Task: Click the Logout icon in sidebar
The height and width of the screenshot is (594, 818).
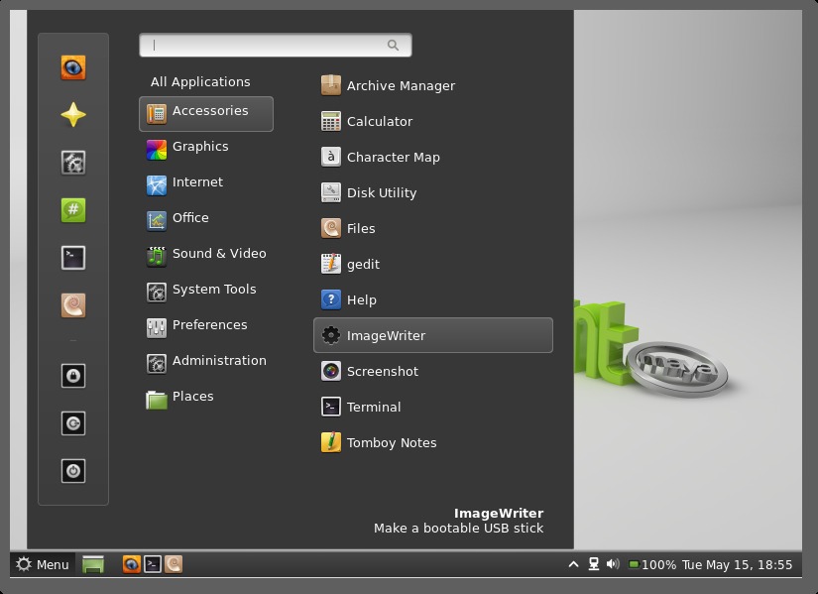Action: pyautogui.click(x=73, y=423)
